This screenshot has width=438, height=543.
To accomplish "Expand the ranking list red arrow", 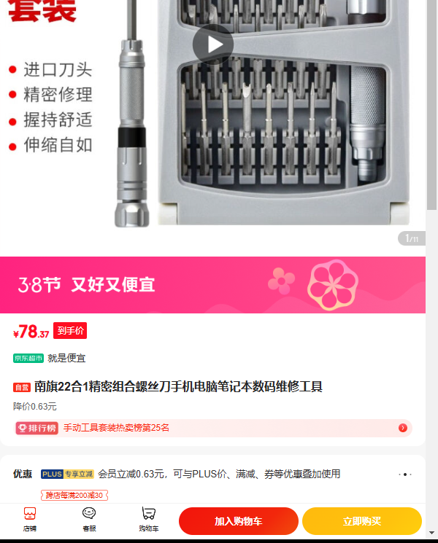I will (403, 428).
